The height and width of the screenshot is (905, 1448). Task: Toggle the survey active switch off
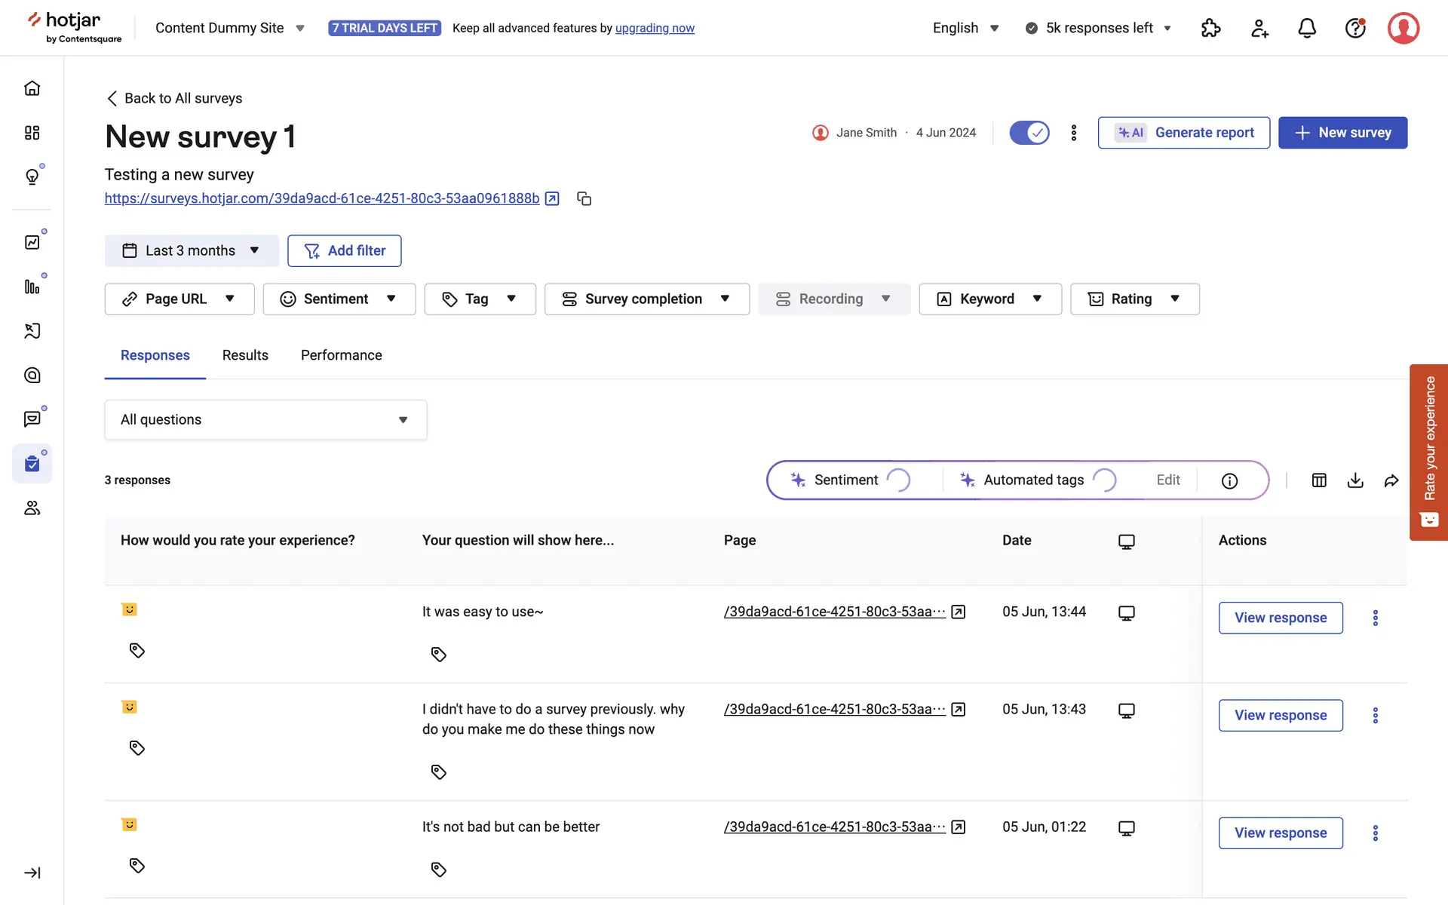[x=1029, y=133]
